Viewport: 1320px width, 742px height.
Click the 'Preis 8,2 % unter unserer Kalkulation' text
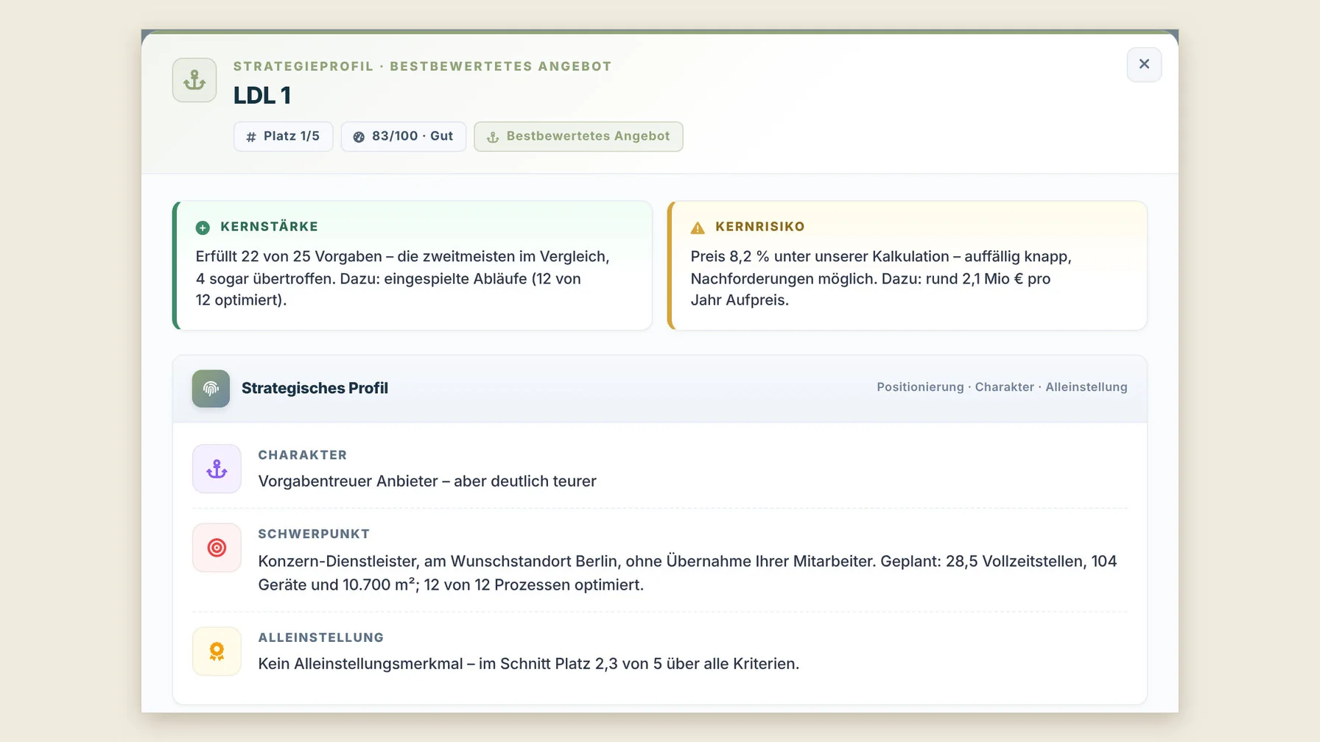881,278
